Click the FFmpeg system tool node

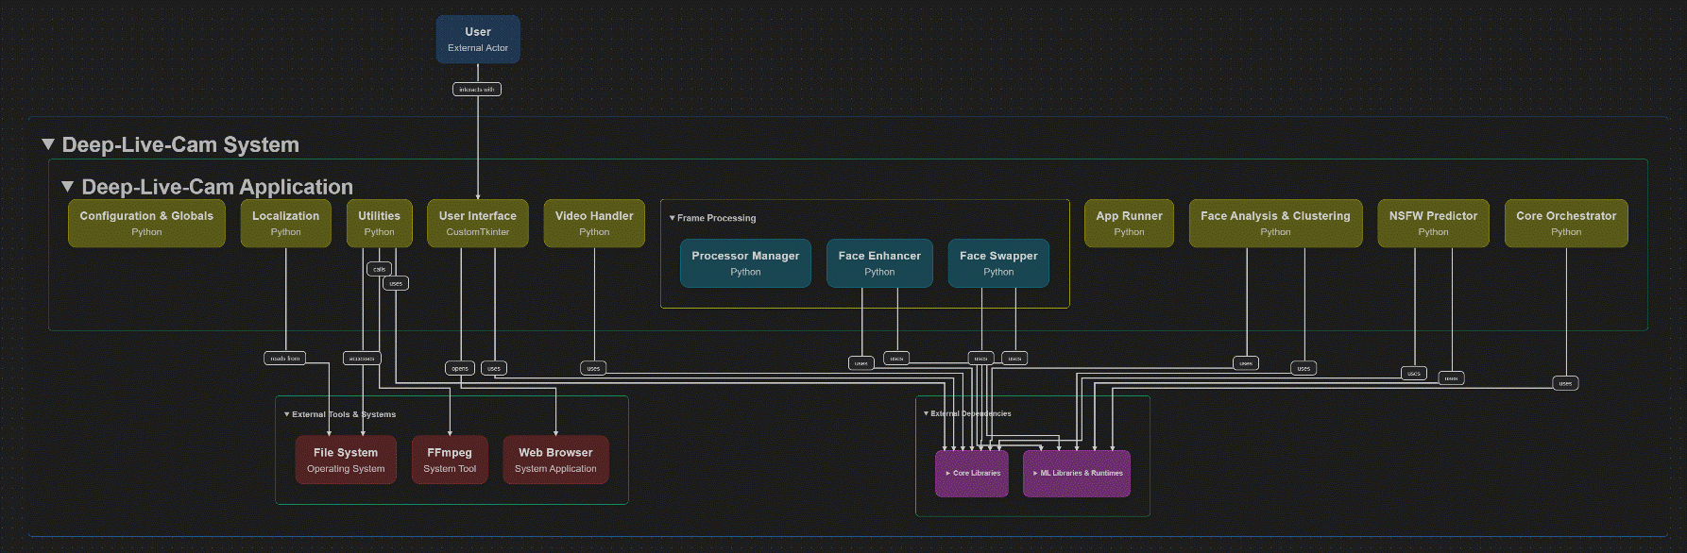pos(450,460)
